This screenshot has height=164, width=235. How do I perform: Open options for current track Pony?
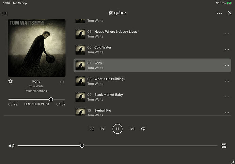(62, 82)
